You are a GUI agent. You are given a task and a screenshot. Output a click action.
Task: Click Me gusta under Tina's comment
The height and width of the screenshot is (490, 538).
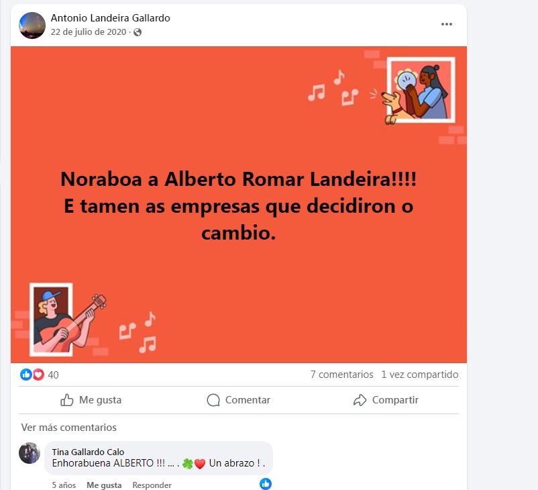click(104, 485)
